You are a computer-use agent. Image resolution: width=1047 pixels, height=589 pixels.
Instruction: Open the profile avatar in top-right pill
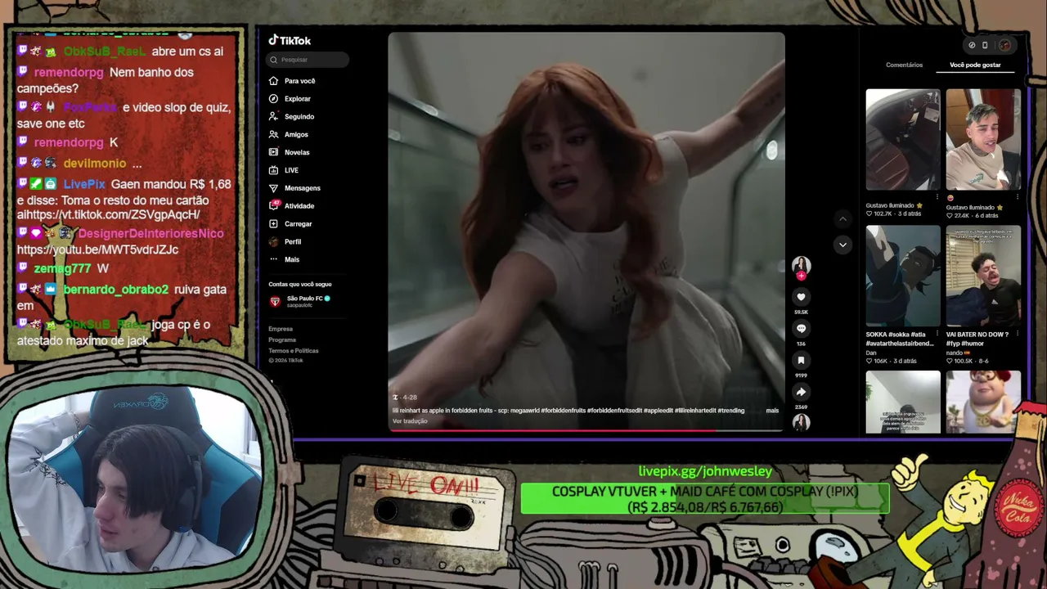[1004, 45]
